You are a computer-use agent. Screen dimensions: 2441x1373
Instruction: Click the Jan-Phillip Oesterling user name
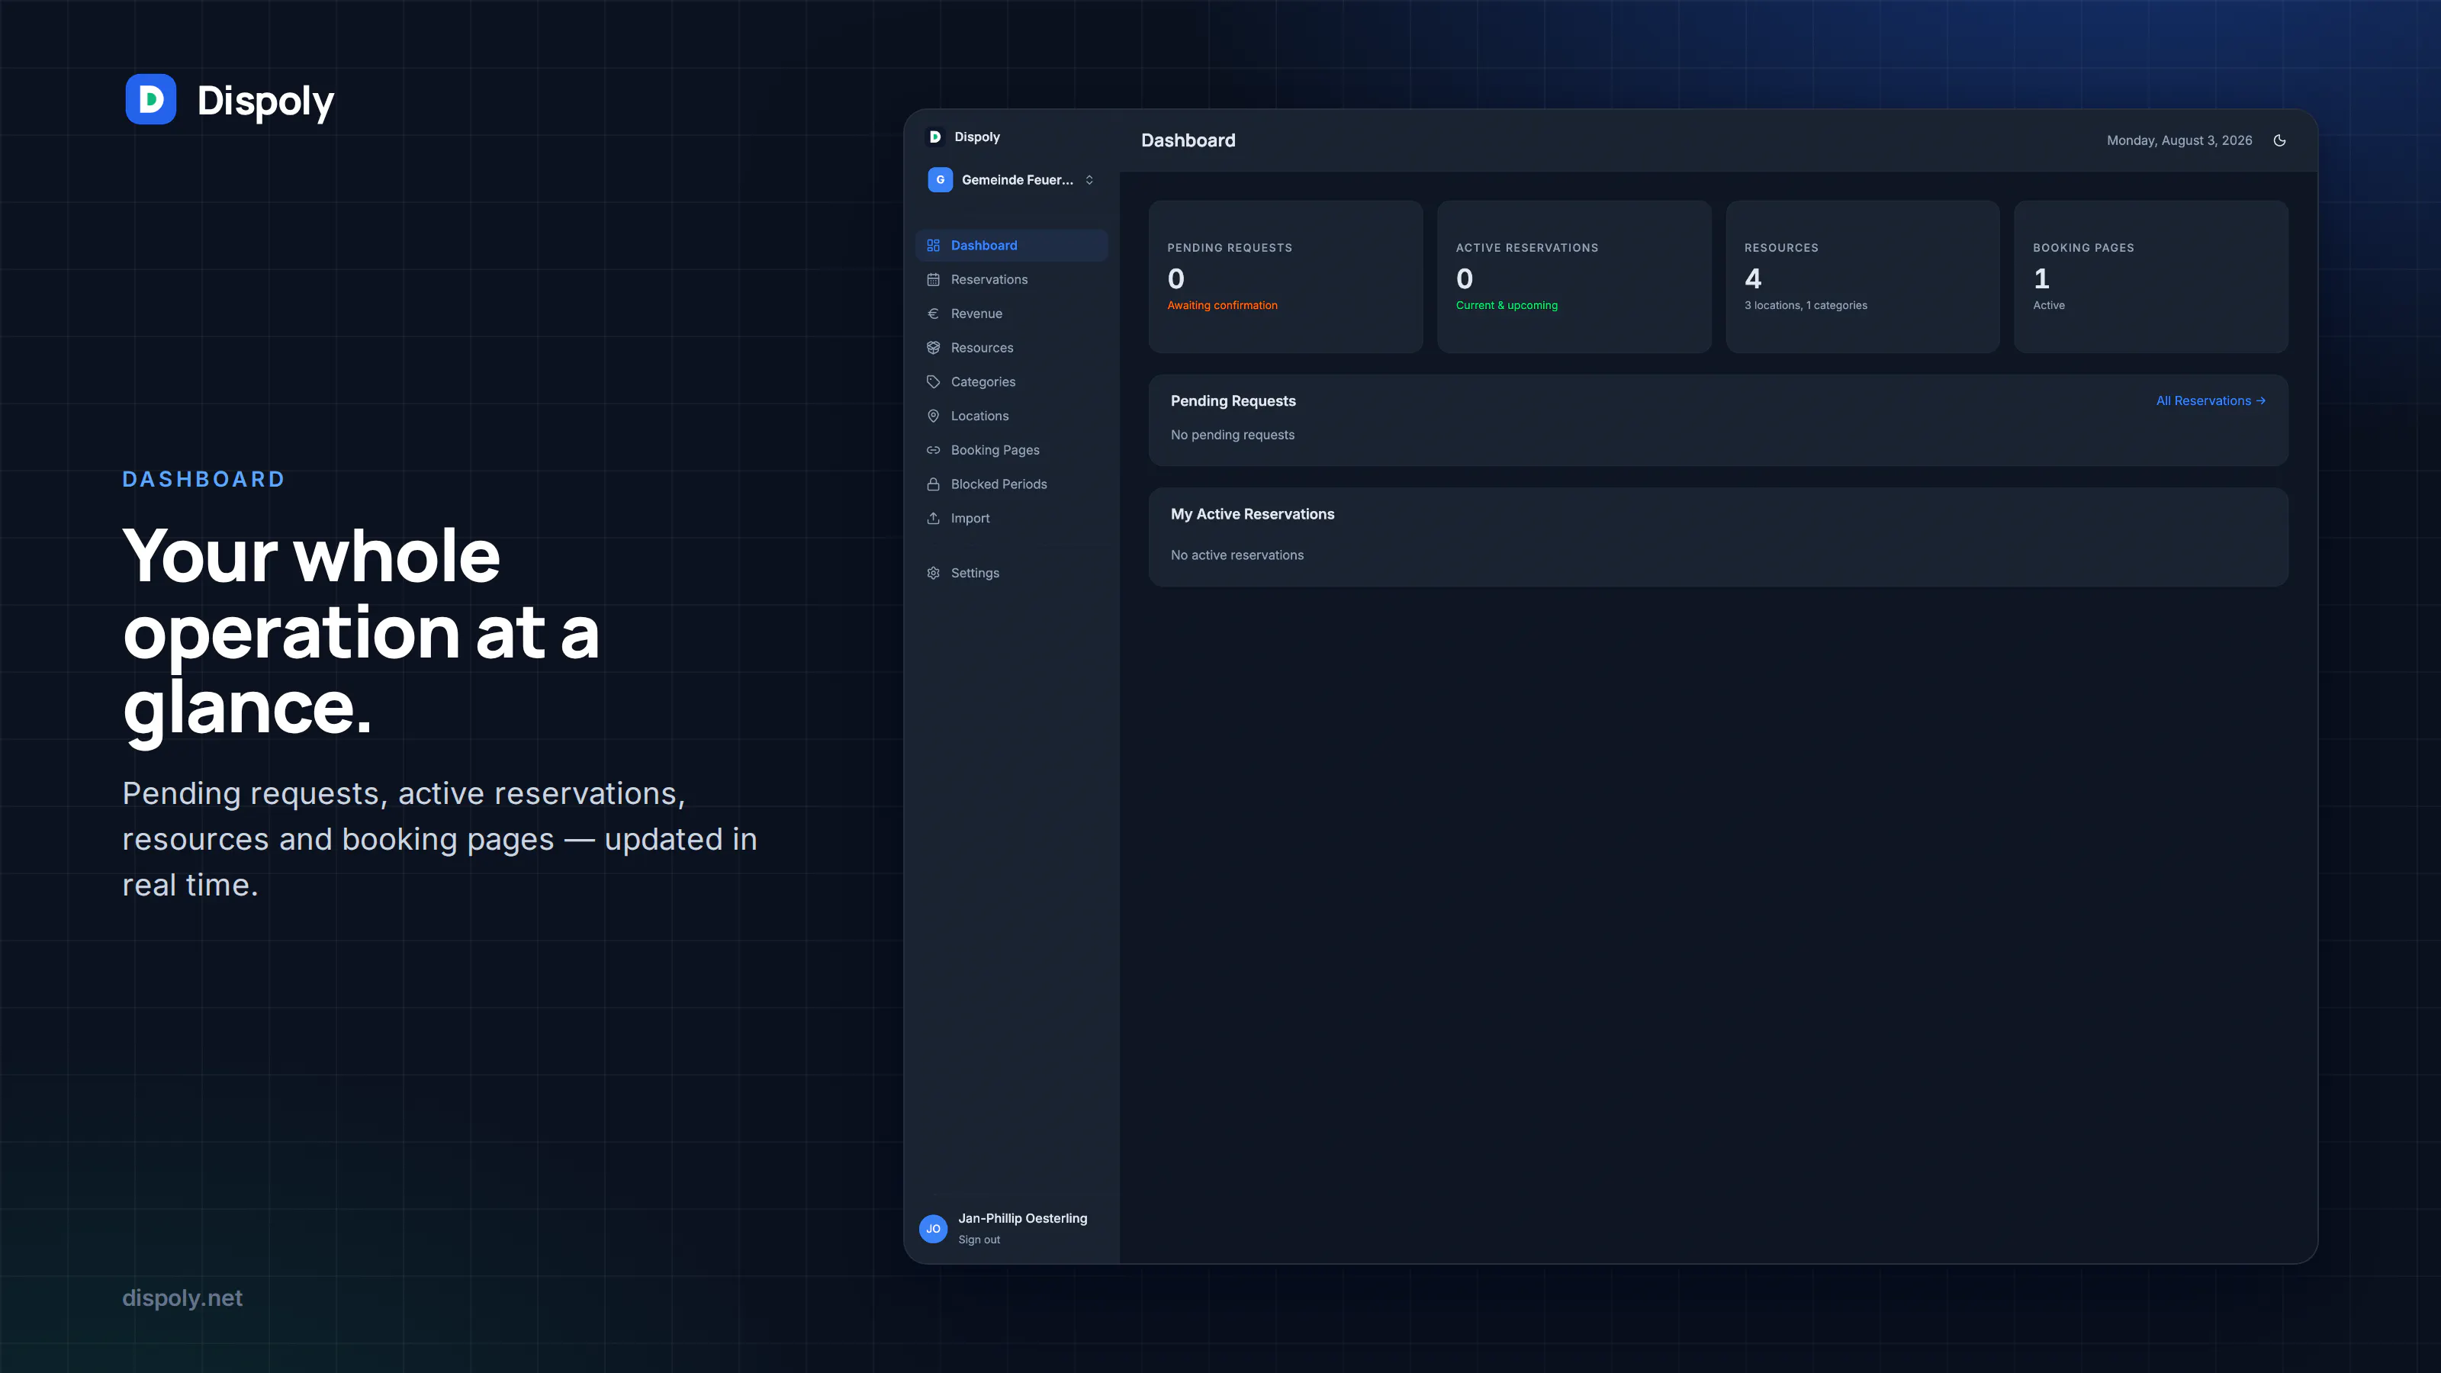(x=1022, y=1219)
